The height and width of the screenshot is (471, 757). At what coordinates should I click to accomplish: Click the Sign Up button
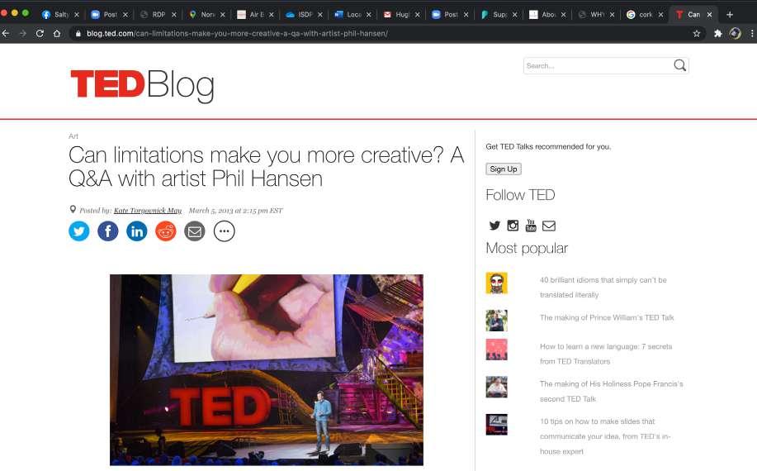[x=504, y=169]
